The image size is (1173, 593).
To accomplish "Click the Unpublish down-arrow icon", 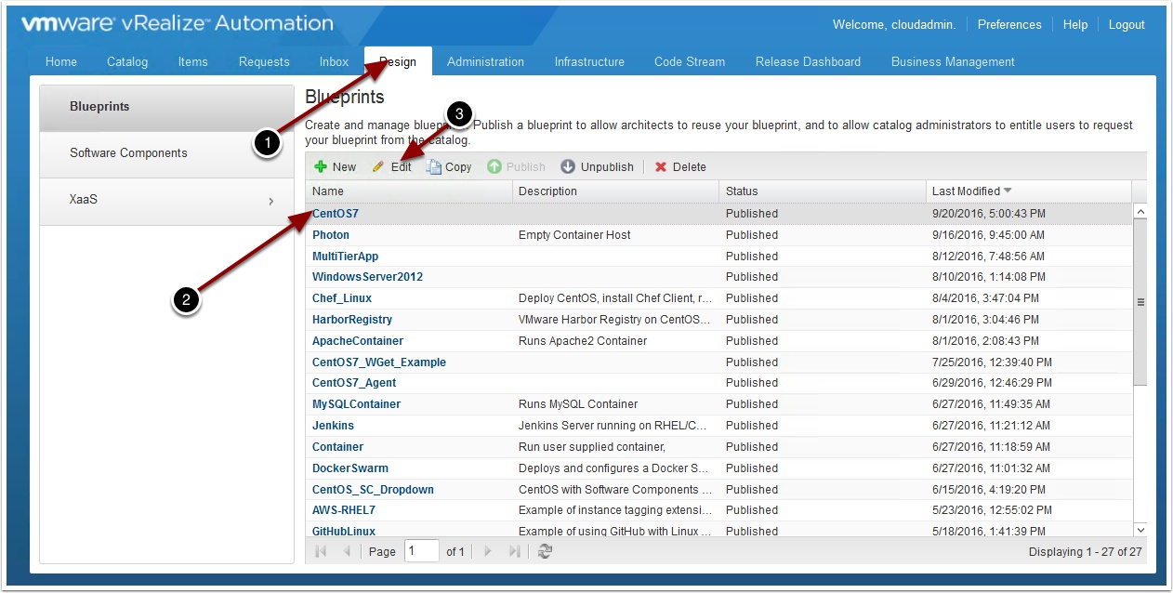I will 568,166.
